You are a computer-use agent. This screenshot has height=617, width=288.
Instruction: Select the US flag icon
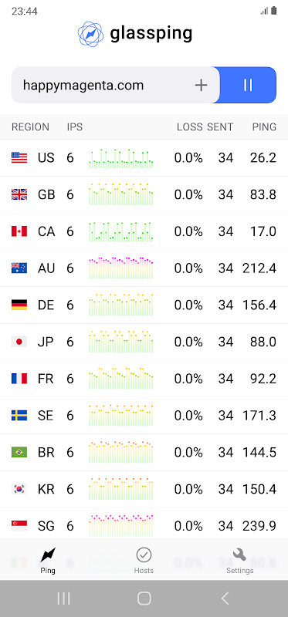coord(19,158)
